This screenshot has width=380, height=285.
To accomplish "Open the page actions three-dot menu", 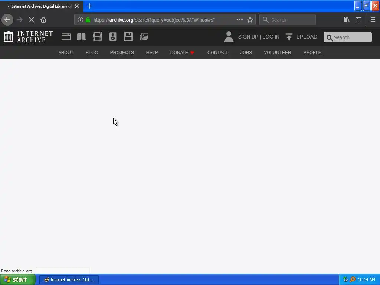I will (240, 20).
